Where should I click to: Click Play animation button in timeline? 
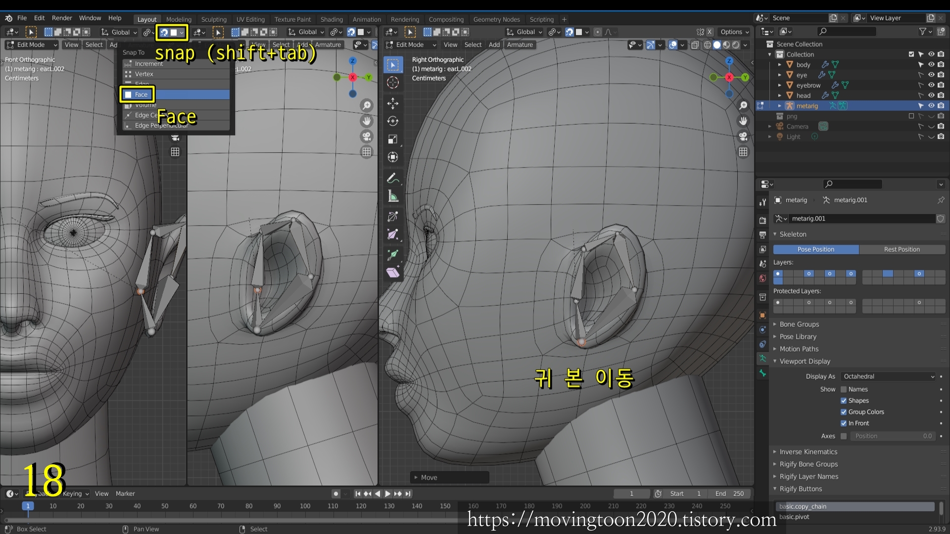tap(387, 493)
